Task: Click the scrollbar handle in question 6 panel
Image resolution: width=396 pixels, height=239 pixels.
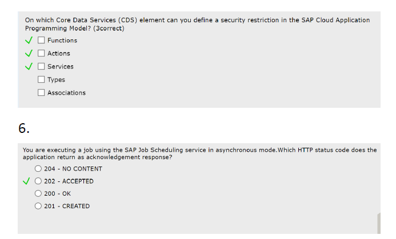Action: 379,224
